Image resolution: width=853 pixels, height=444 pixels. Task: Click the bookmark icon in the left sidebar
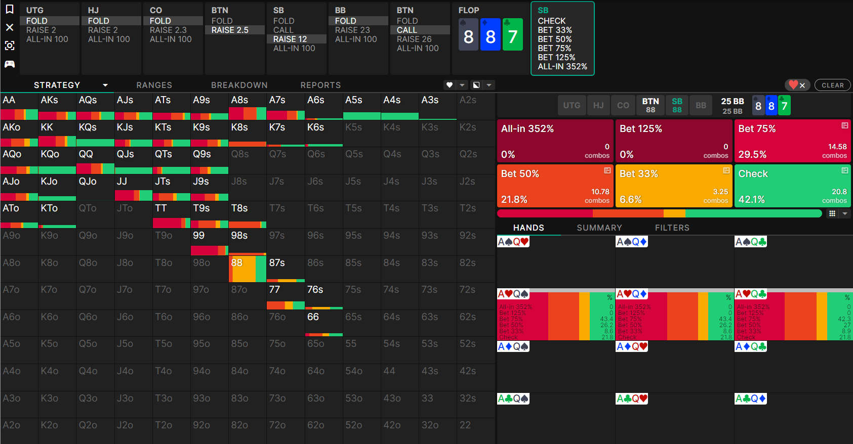[x=10, y=10]
